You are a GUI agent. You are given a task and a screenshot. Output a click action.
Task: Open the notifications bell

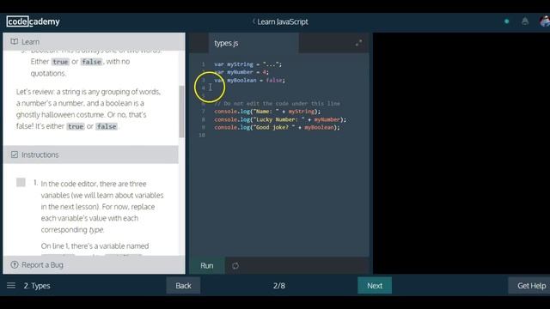(525, 21)
